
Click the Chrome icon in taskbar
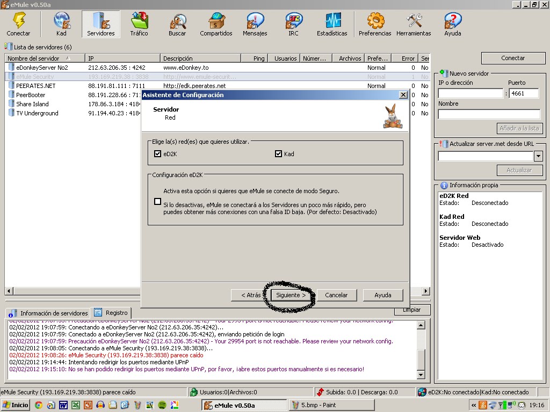click(39, 405)
